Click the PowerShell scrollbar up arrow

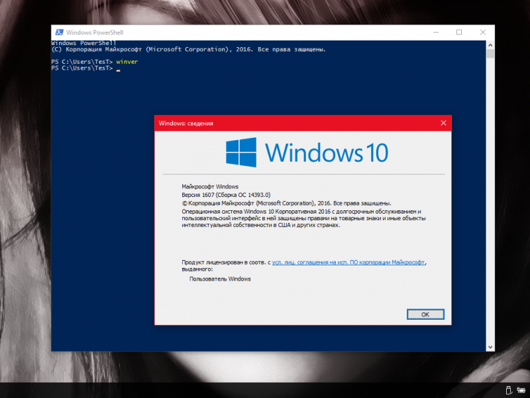coord(490,45)
